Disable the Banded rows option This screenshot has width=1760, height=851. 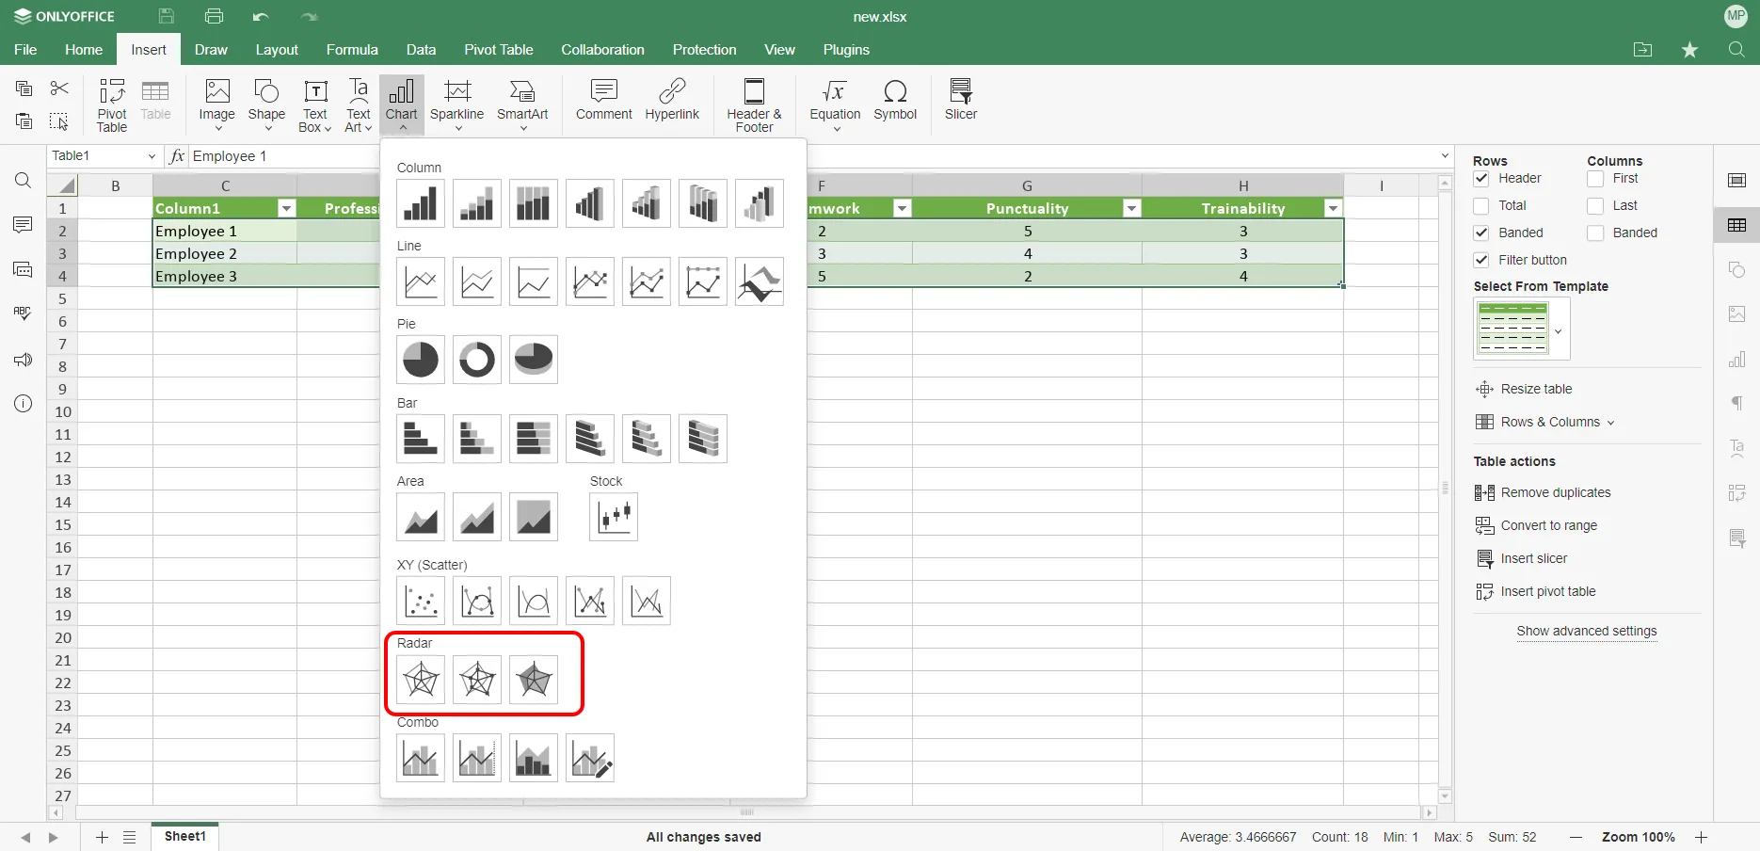click(1481, 233)
